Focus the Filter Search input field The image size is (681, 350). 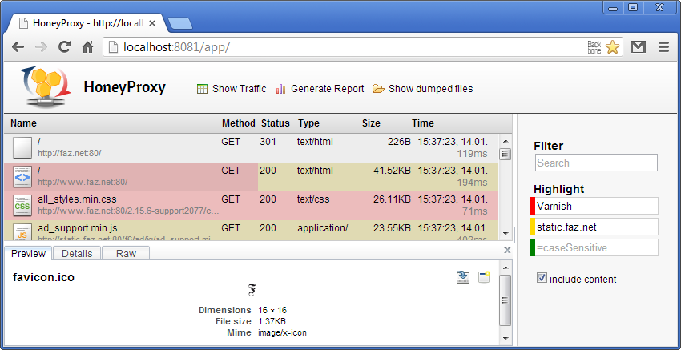(x=596, y=163)
